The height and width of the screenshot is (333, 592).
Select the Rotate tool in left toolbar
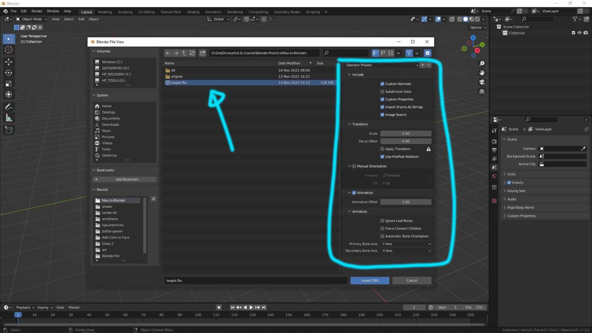click(x=8, y=72)
